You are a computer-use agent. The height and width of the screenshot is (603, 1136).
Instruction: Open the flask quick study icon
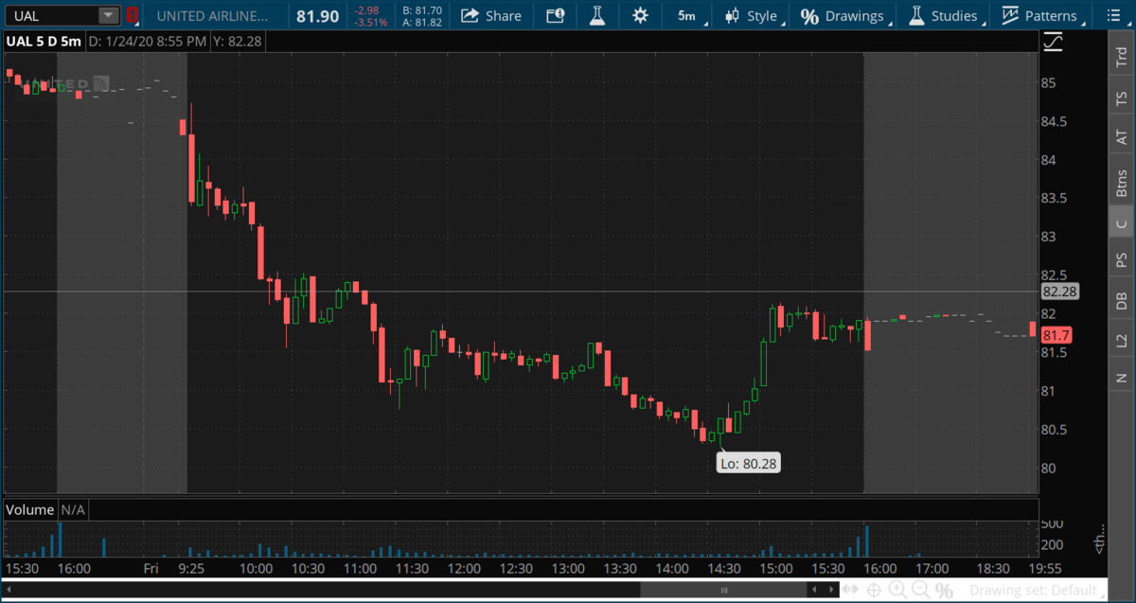(x=596, y=15)
